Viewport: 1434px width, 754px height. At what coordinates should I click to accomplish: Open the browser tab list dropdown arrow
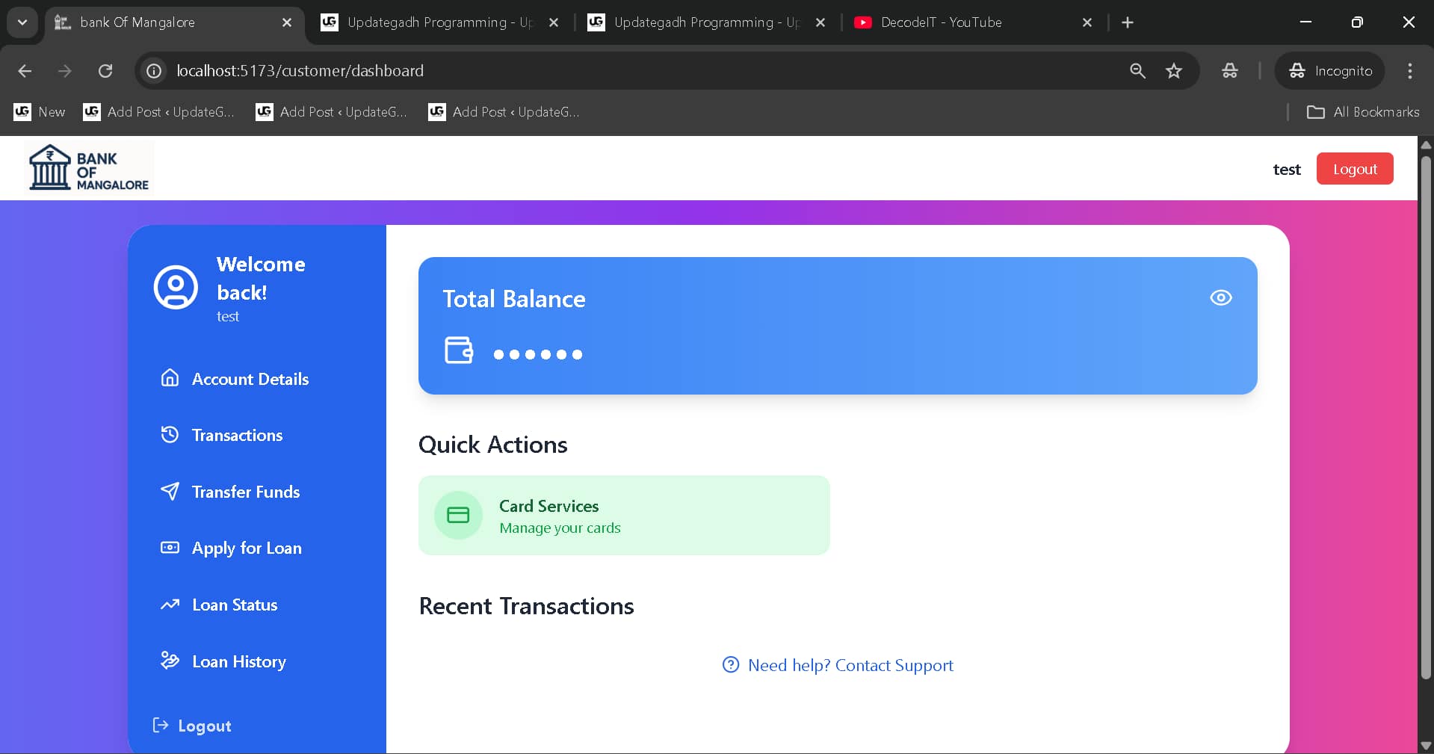pyautogui.click(x=22, y=22)
